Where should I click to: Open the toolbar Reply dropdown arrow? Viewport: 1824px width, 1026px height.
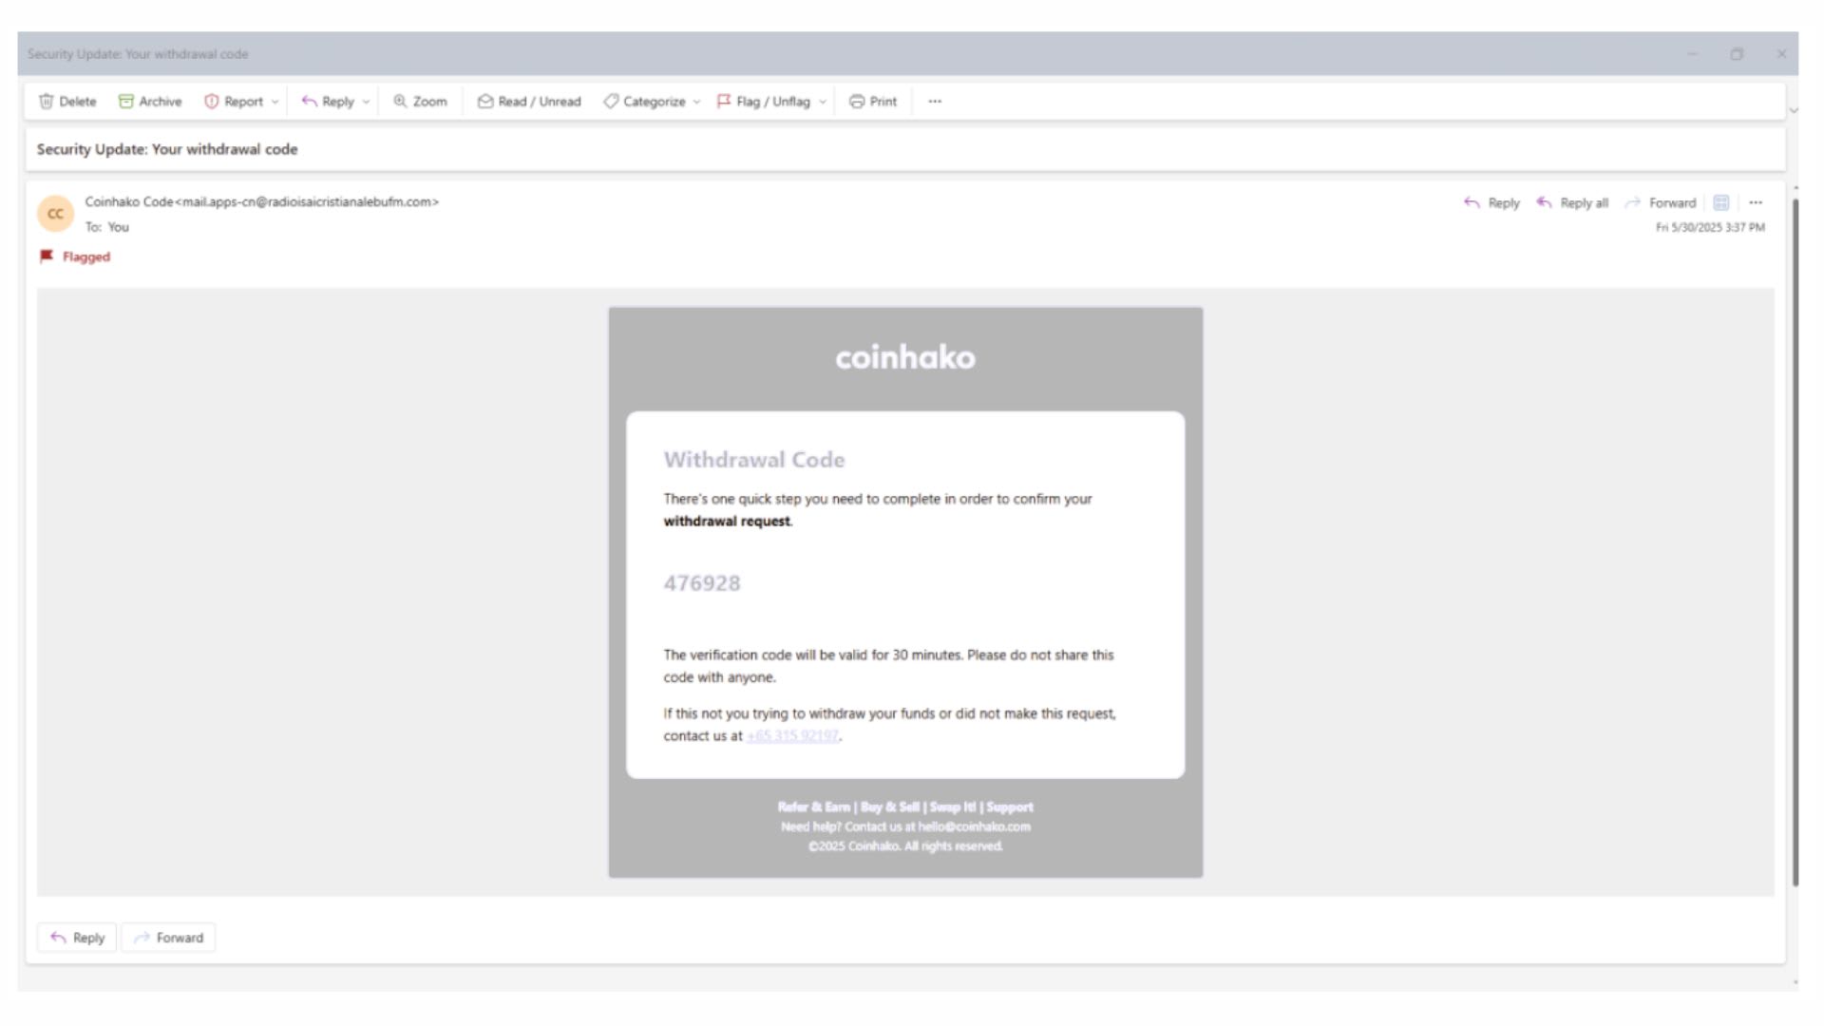coord(366,102)
